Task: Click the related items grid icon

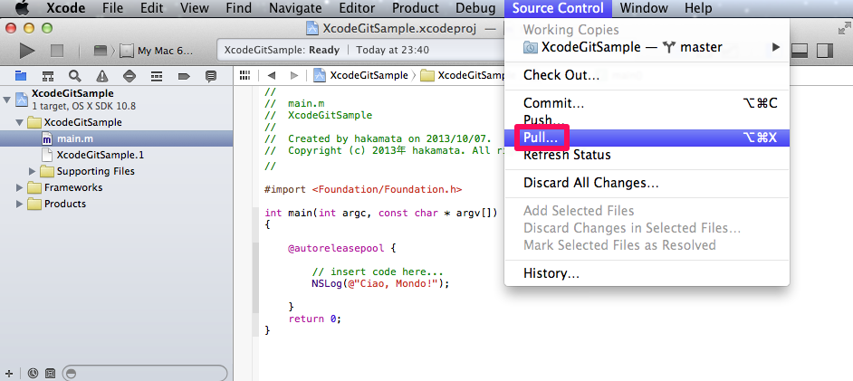Action: [x=244, y=75]
